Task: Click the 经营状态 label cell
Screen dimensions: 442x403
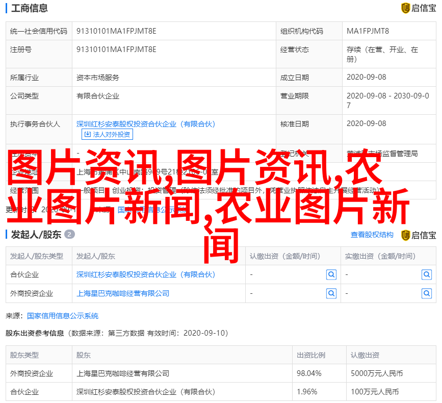Action: pos(309,54)
